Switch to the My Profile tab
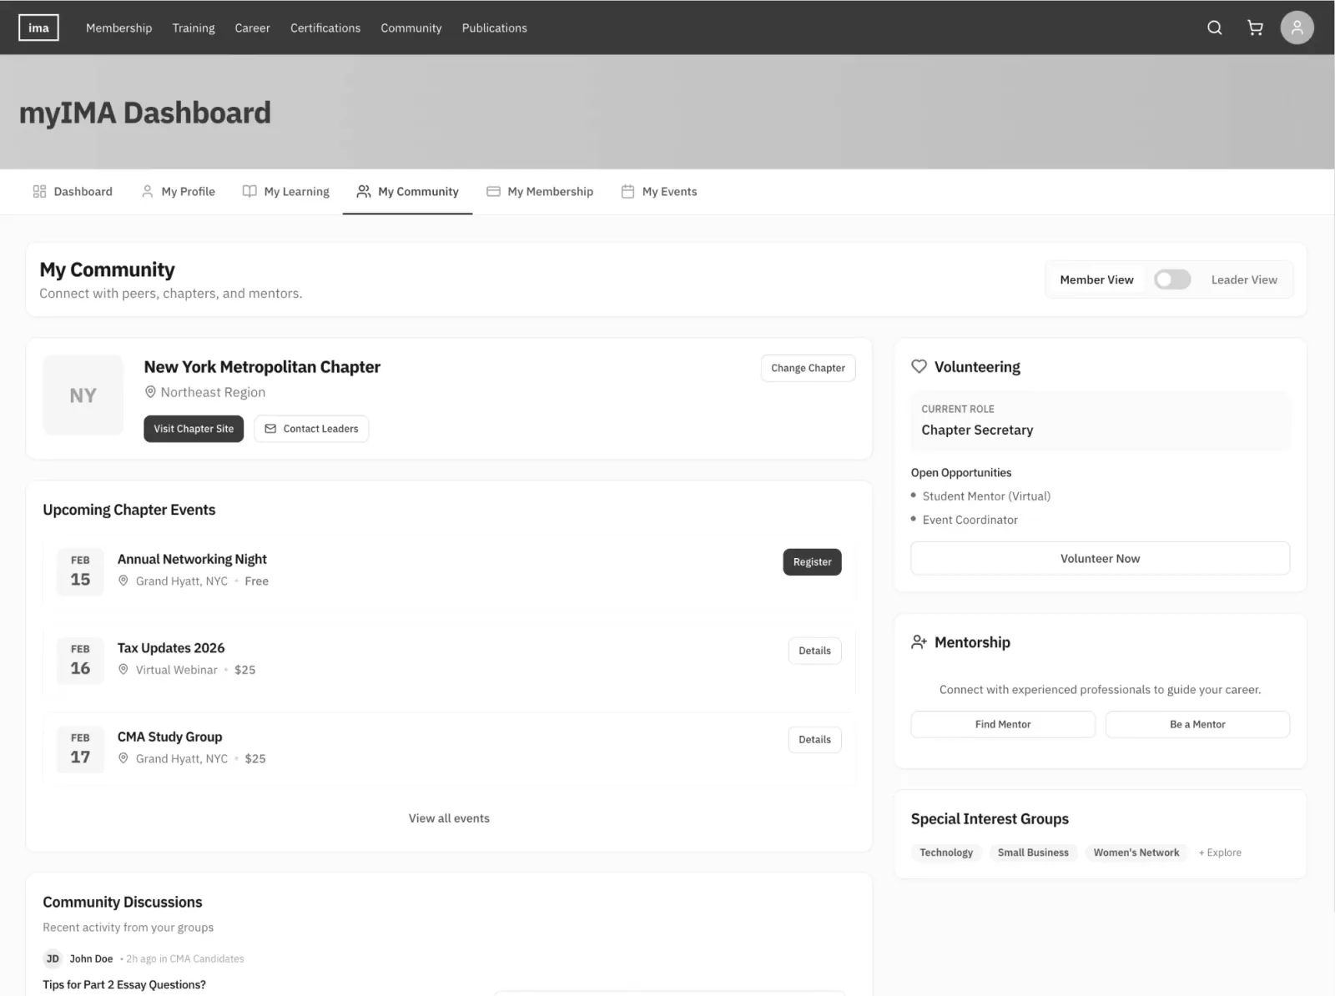Image resolution: width=1335 pixels, height=996 pixels. coord(179,191)
